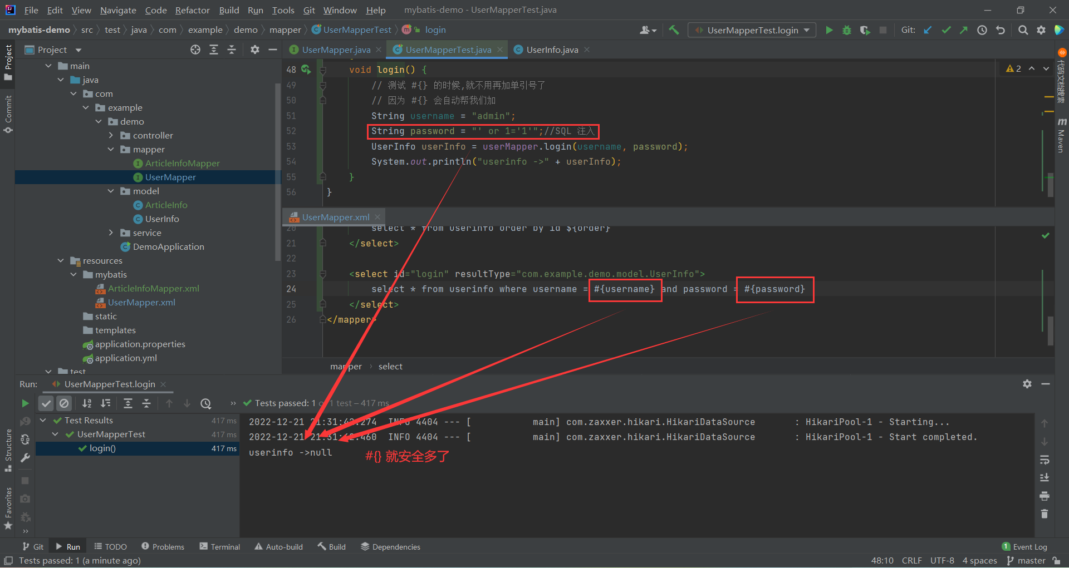Select opened file locate icon in Project panel
Image resolution: width=1069 pixels, height=568 pixels.
pyautogui.click(x=195, y=50)
